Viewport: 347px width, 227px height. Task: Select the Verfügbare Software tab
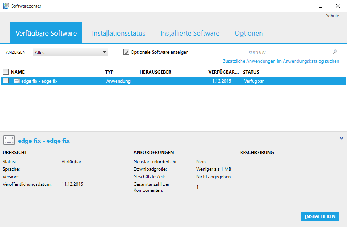click(46, 33)
